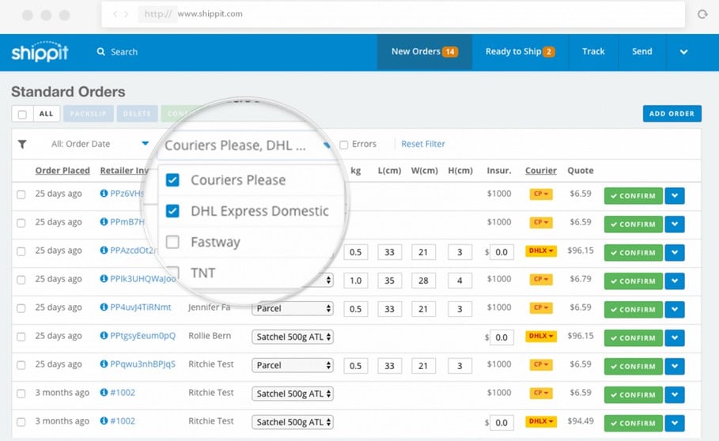
Task: Open blue arrow menu next to $6.79 Confirm
Action: (675, 281)
